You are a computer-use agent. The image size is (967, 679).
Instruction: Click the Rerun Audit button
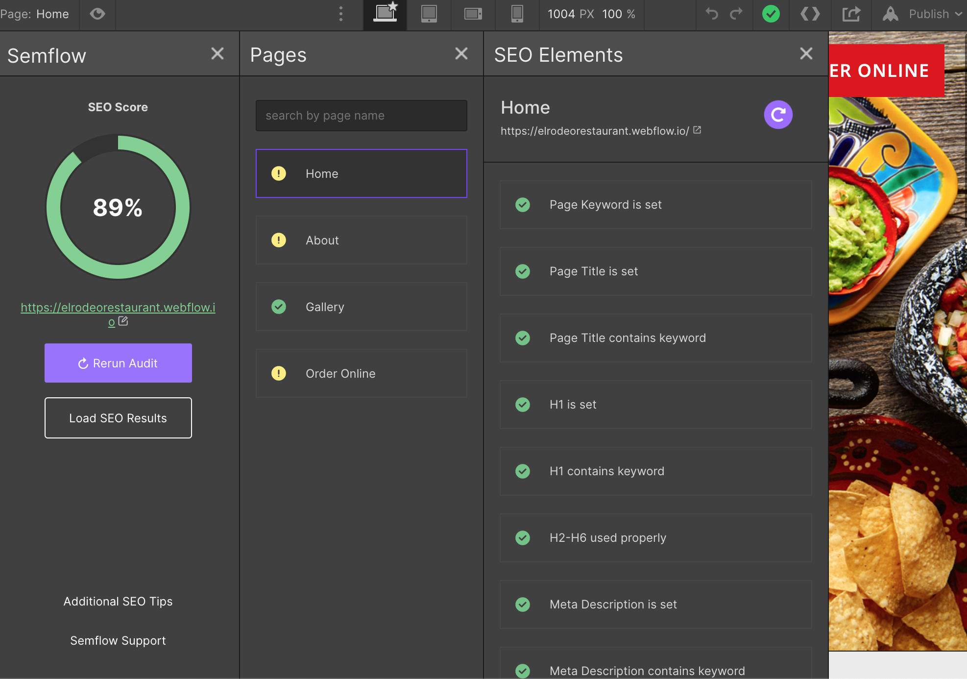(x=118, y=363)
